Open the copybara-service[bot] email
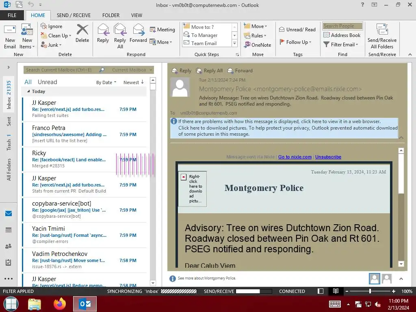Viewport: 416px width, 312px height. tap(84, 210)
